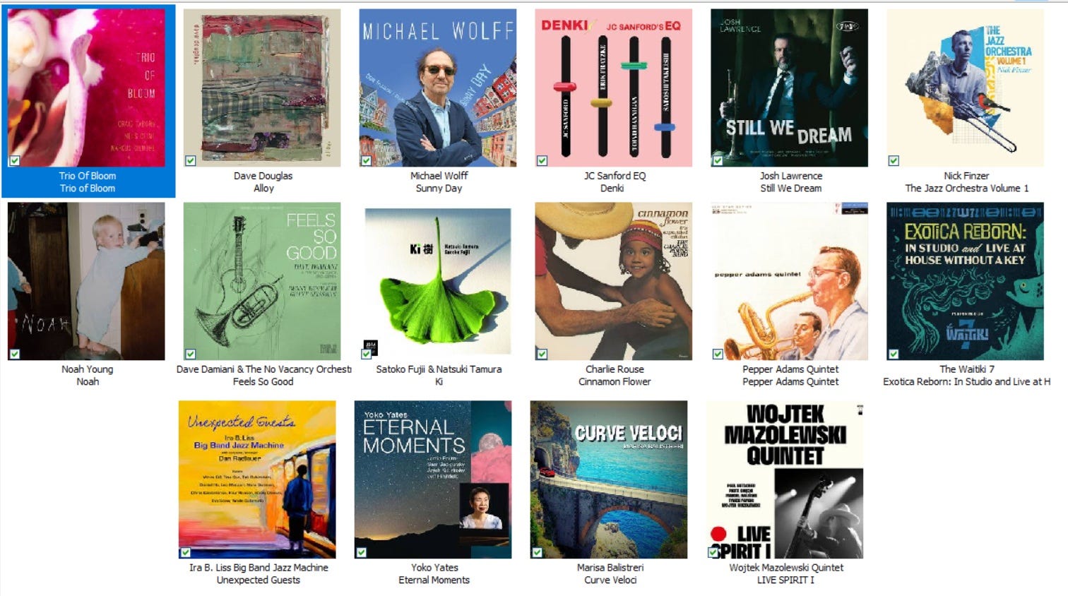The width and height of the screenshot is (1068, 596).
Task: Pick the Noah Young Noah album cover
Action: point(86,281)
